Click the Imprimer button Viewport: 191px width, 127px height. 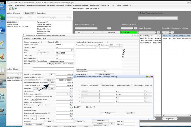[29, 124]
